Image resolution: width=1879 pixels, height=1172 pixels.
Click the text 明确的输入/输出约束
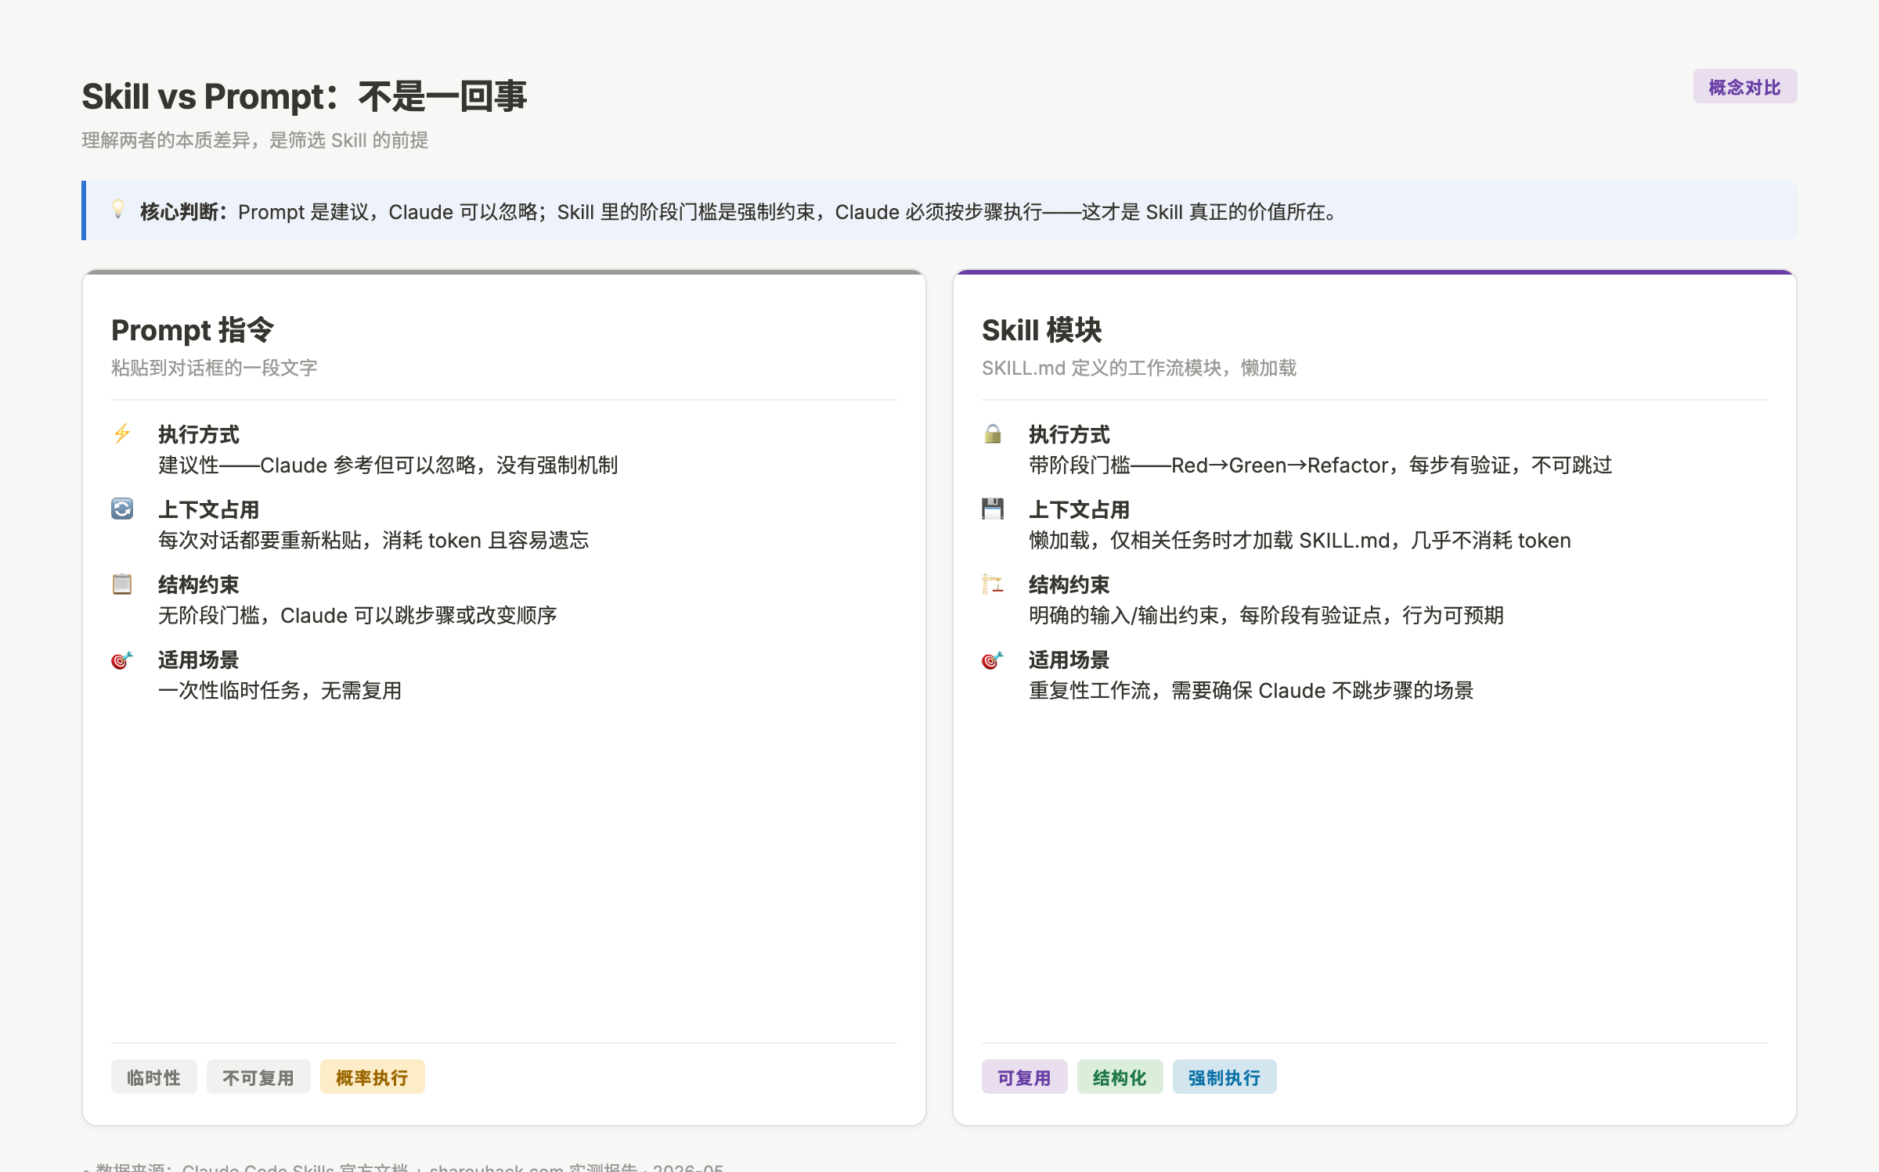1123,615
